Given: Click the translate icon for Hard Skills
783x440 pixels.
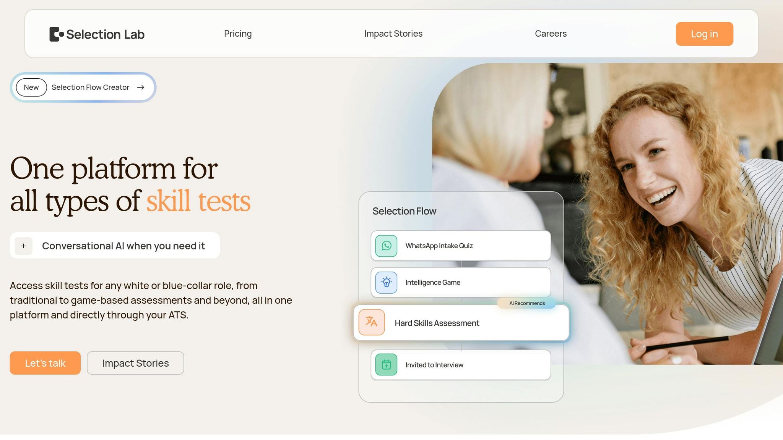Looking at the screenshot, I should click(x=372, y=322).
